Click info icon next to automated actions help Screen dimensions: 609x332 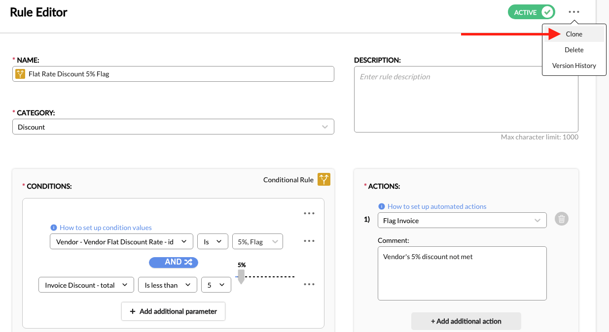(x=381, y=206)
